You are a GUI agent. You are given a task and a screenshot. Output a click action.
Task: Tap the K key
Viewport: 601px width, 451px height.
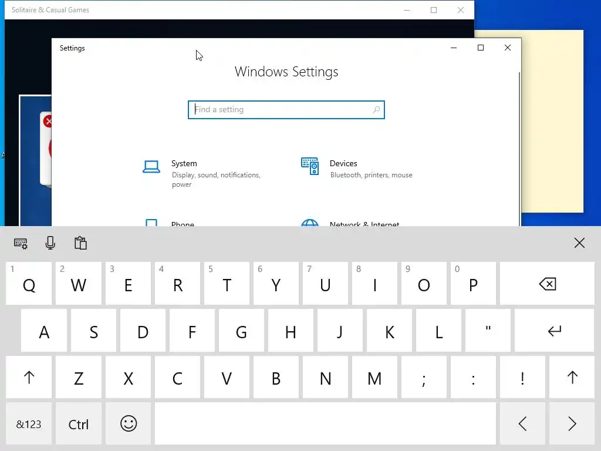[x=390, y=331]
